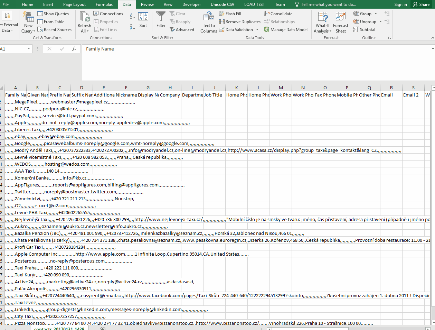Image resolution: width=435 pixels, height=330 pixels.
Task: Open the Team tab
Action: tap(280, 4)
